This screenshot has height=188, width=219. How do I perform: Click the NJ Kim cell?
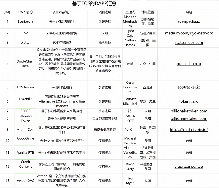130,129
